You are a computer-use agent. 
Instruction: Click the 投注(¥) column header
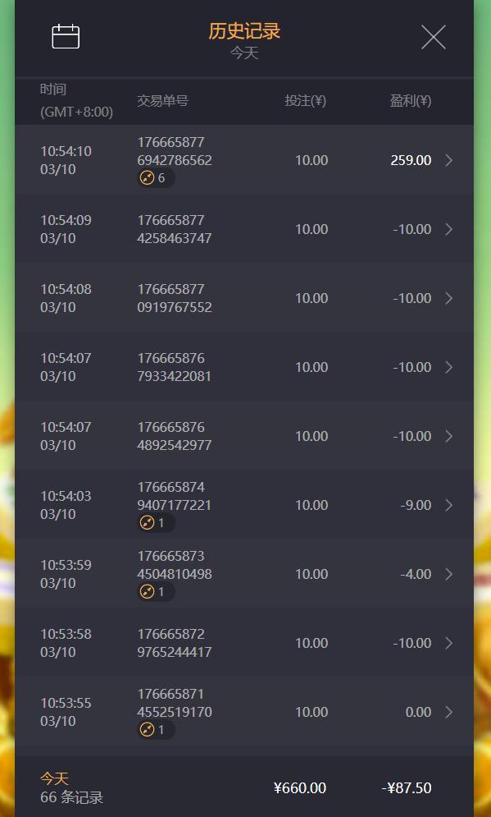click(x=305, y=100)
